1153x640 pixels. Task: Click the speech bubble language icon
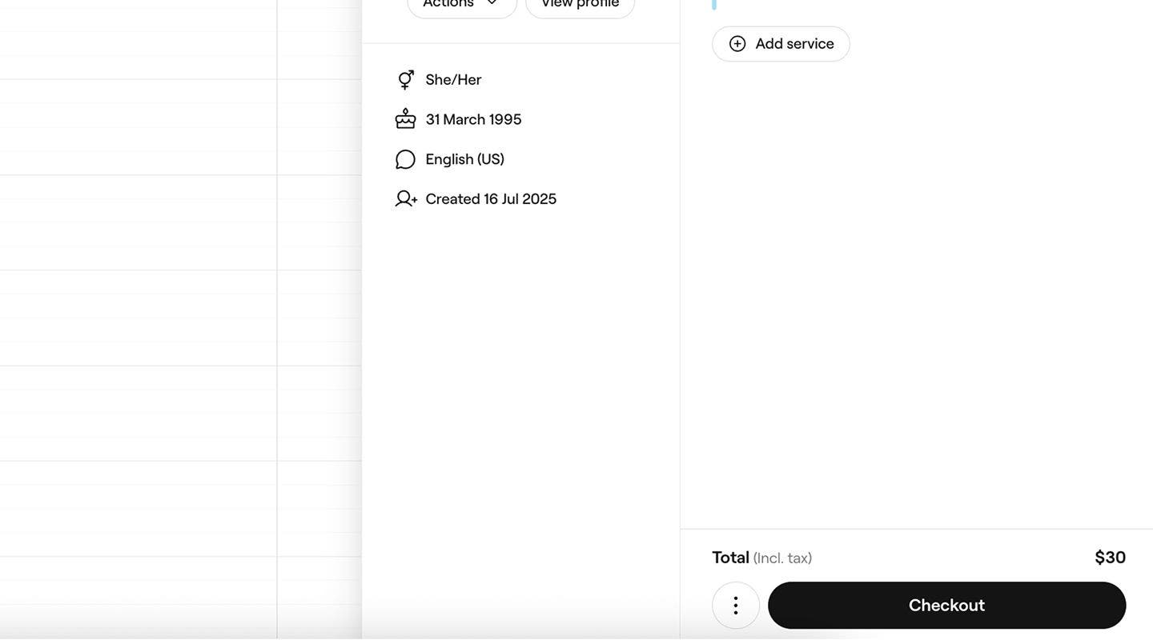406,159
